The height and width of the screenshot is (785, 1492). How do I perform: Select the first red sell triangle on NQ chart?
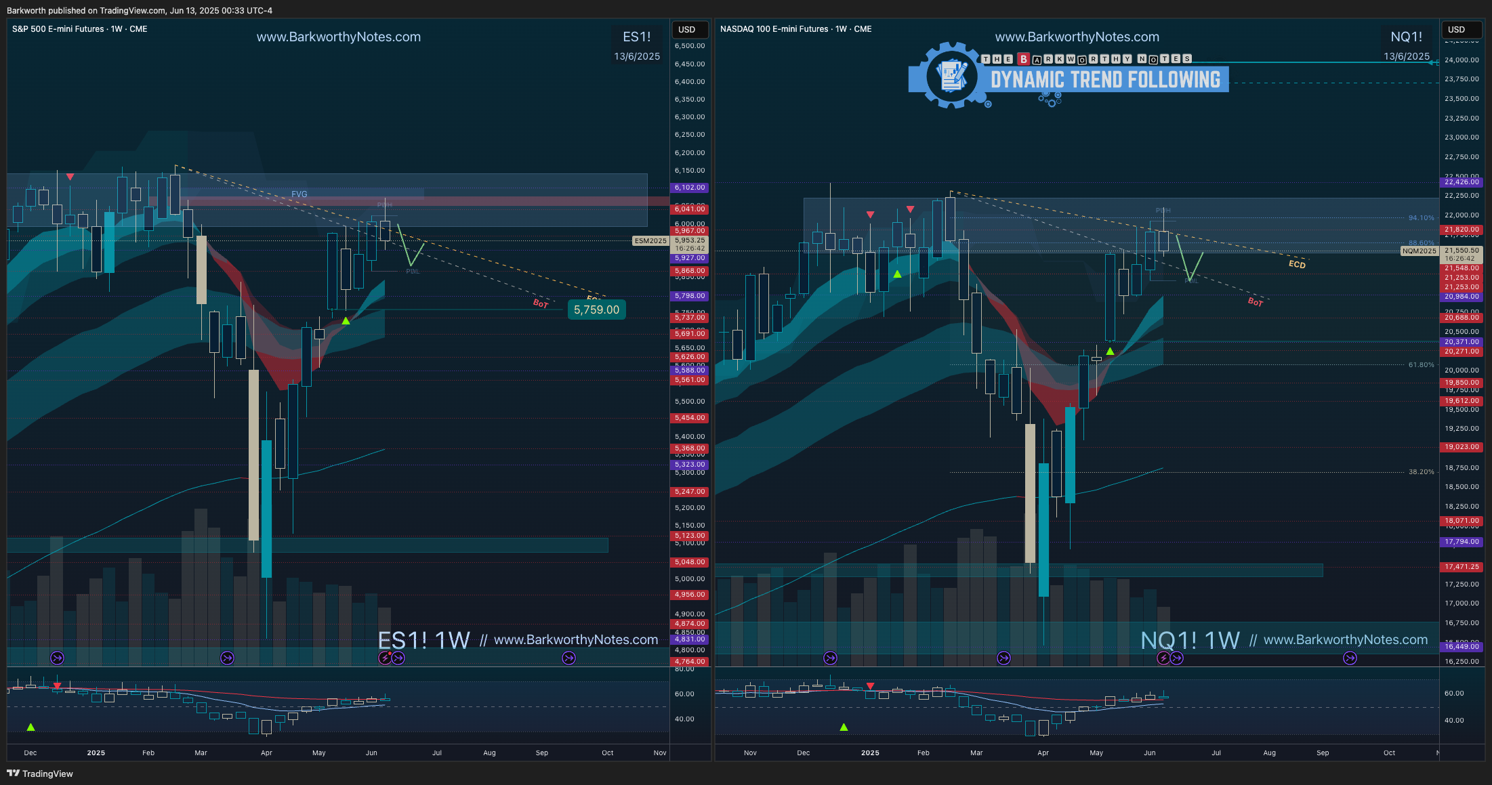tap(870, 215)
